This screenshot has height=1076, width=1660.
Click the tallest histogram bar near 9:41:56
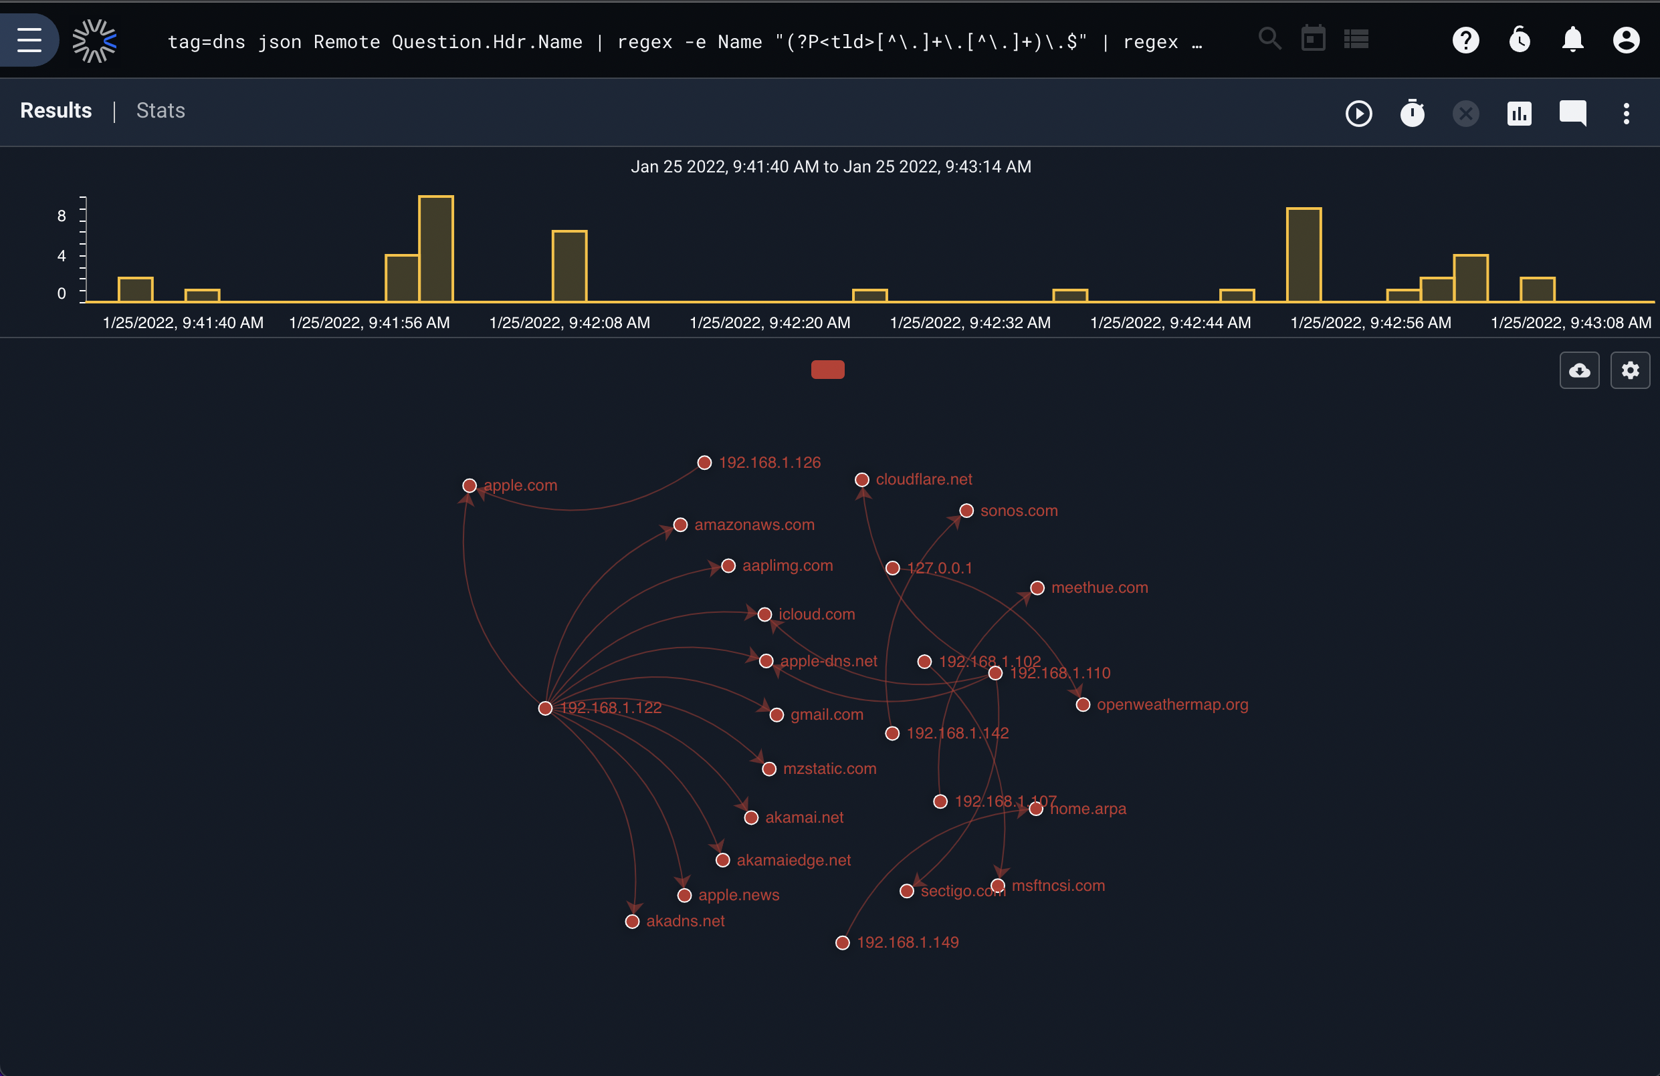436,249
